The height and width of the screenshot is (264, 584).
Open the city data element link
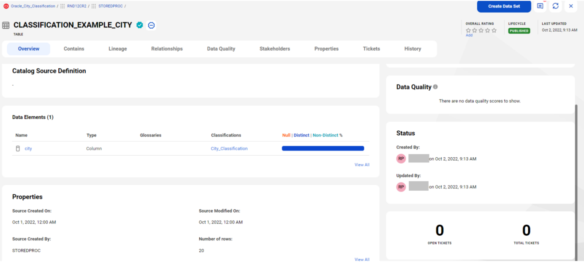point(28,148)
